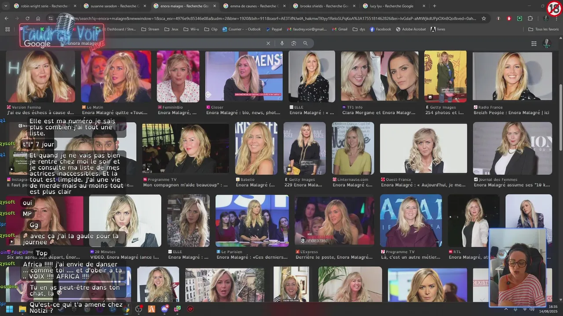The width and height of the screenshot is (563, 316).
Task: Open the Version Femina image result
Action: point(40,76)
